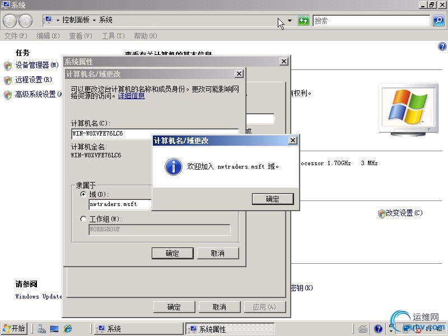Click the shield icon beside 设备管理器
This screenshot has width=448, height=336.
click(8, 66)
